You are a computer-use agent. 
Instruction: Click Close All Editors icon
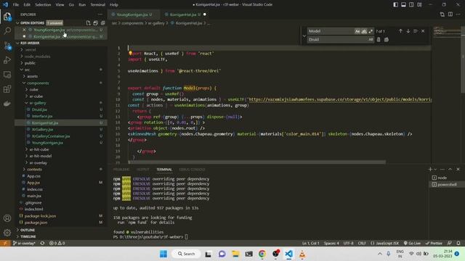(x=103, y=22)
